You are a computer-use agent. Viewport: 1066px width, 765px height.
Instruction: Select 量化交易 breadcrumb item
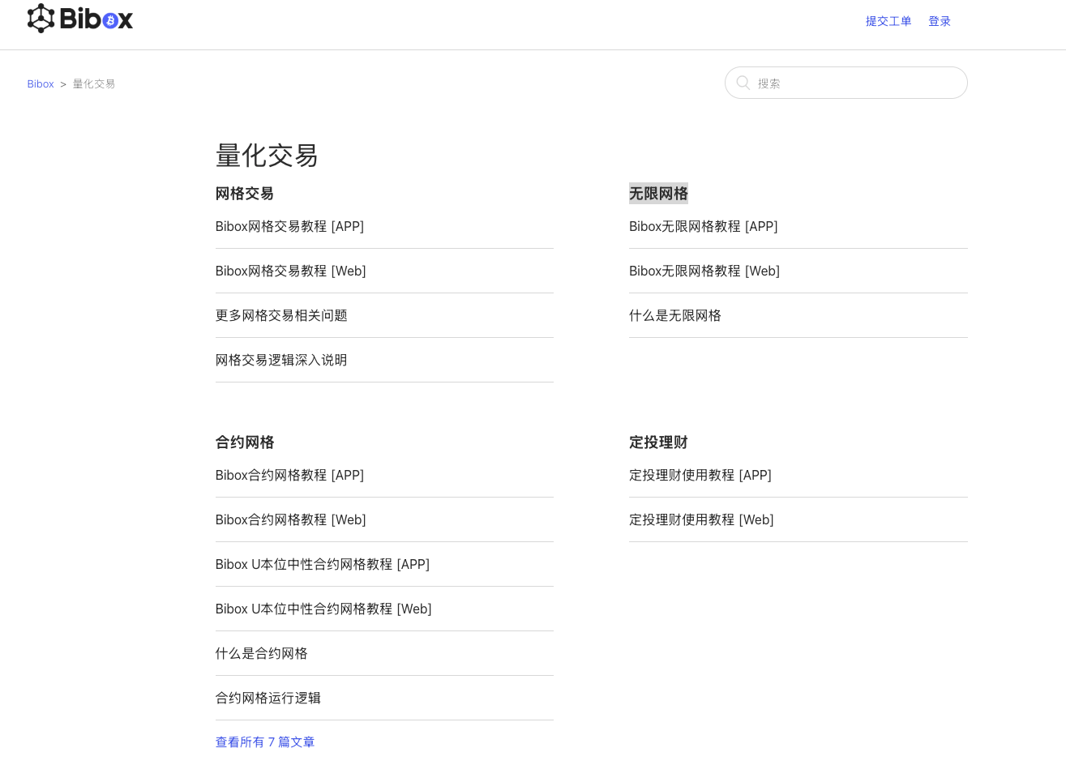pos(94,83)
